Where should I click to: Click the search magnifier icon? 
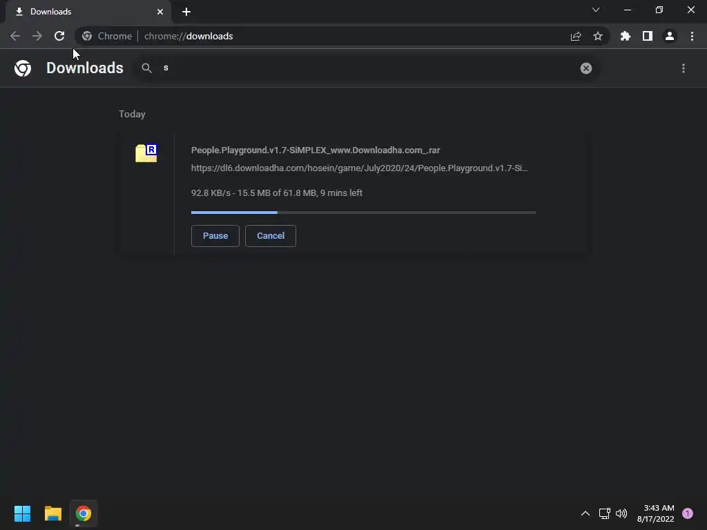pos(146,68)
